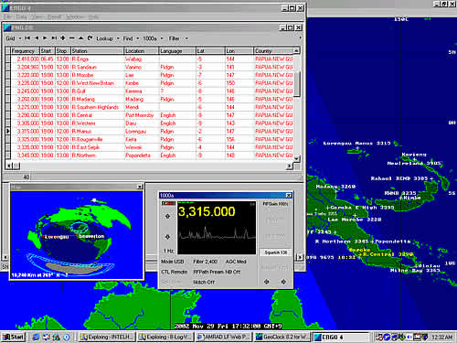Screen dimensions: 457x343
Task: Delete record with minus icon
Action: coord(71,38)
